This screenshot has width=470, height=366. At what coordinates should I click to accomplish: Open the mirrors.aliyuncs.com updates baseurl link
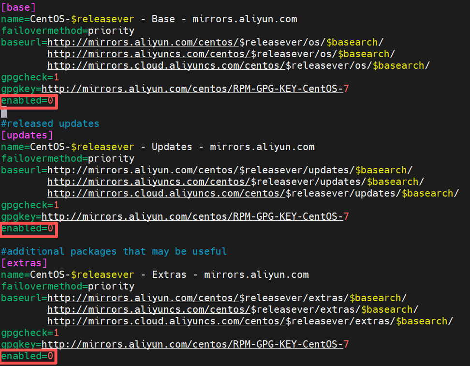click(235, 182)
